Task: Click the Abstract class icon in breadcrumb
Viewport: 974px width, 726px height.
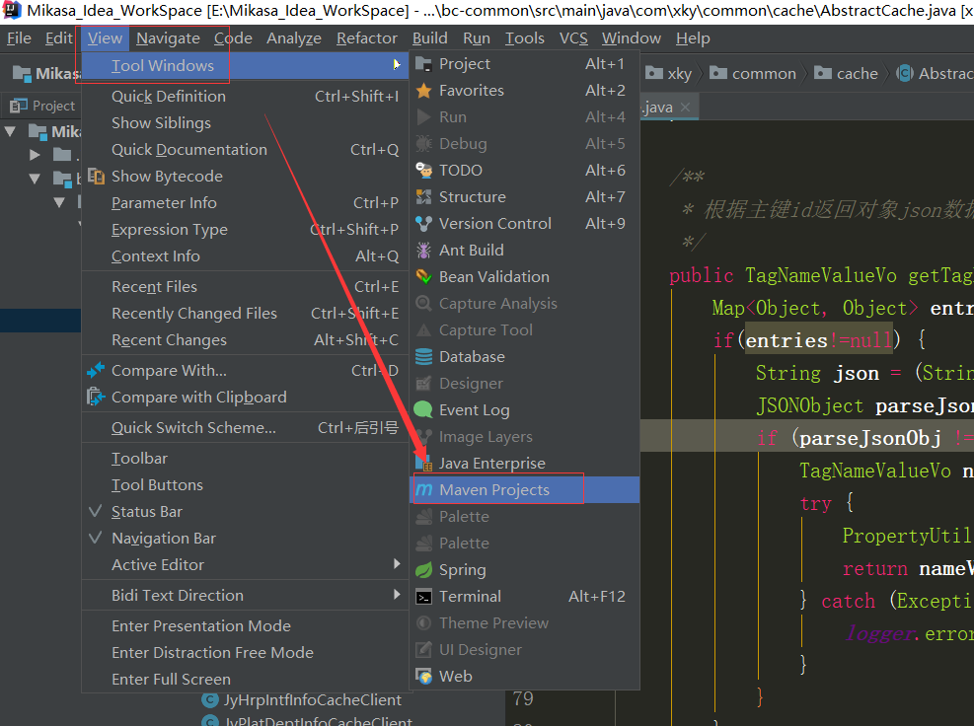Action: coord(905,73)
